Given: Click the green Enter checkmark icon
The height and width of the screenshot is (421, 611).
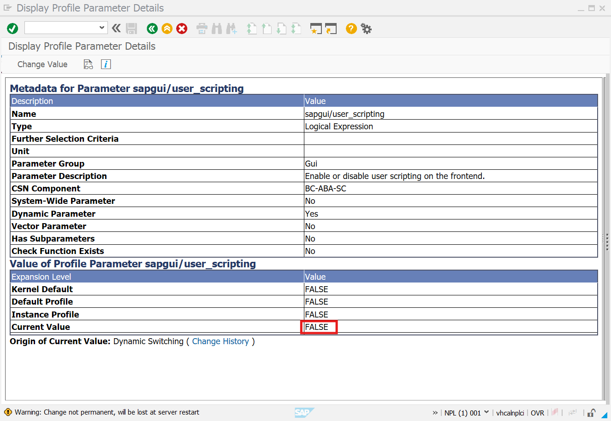Looking at the screenshot, I should 12,29.
